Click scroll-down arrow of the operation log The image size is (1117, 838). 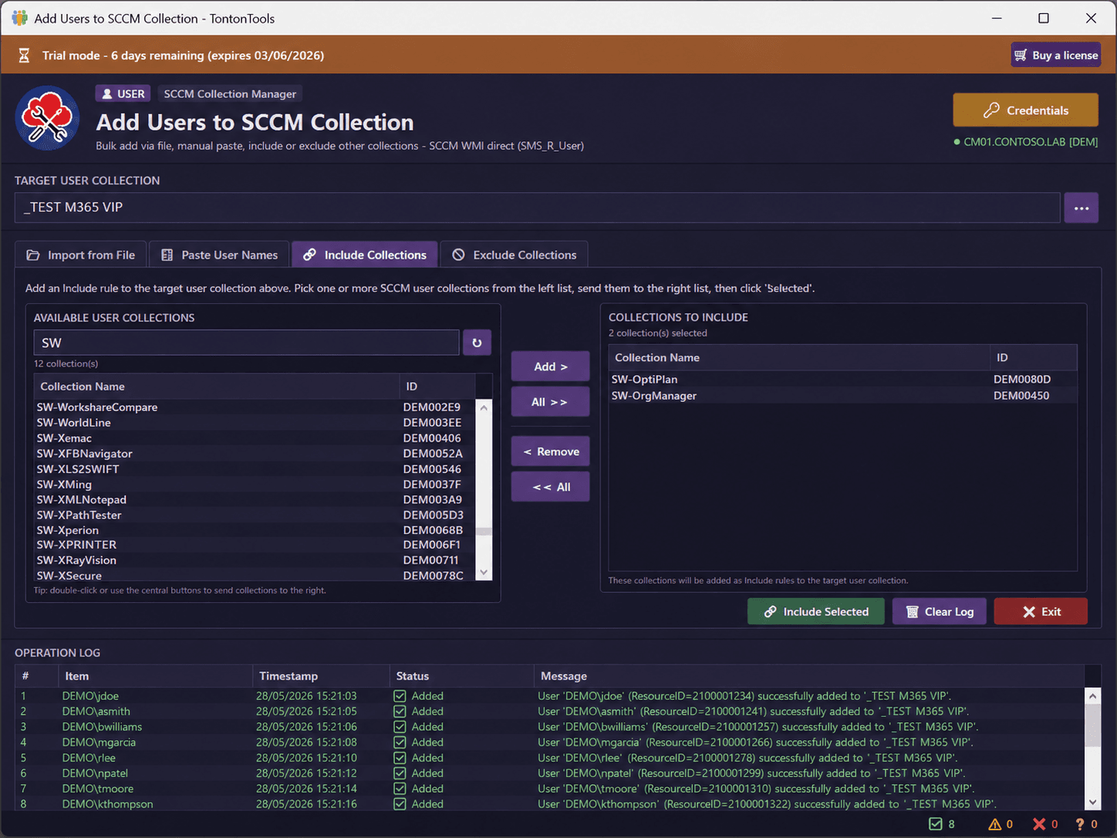click(1092, 803)
